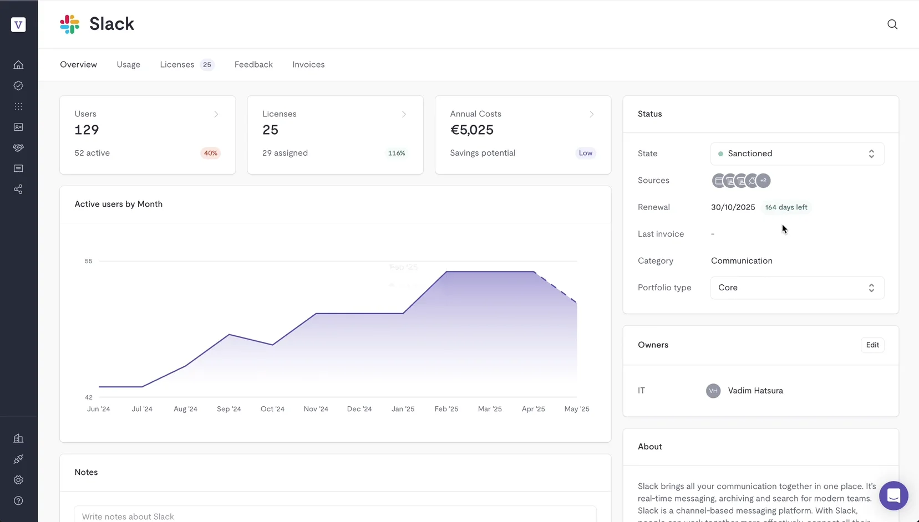Open the building icon in sidebar

click(x=18, y=438)
